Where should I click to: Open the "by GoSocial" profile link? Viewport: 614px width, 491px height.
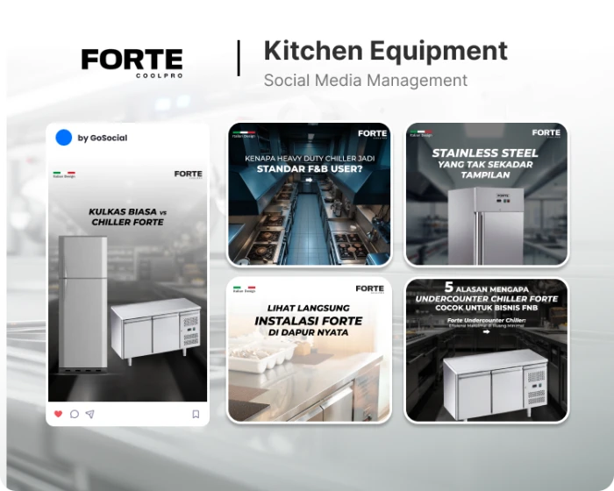point(103,138)
